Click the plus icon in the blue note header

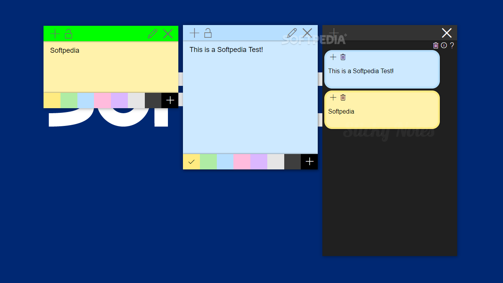(x=194, y=33)
